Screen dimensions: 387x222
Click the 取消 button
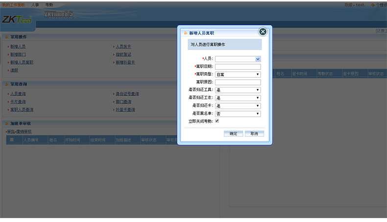pos(254,133)
